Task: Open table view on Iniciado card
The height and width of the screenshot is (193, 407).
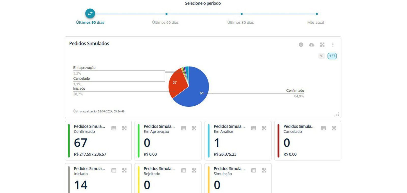Action: coord(114,170)
